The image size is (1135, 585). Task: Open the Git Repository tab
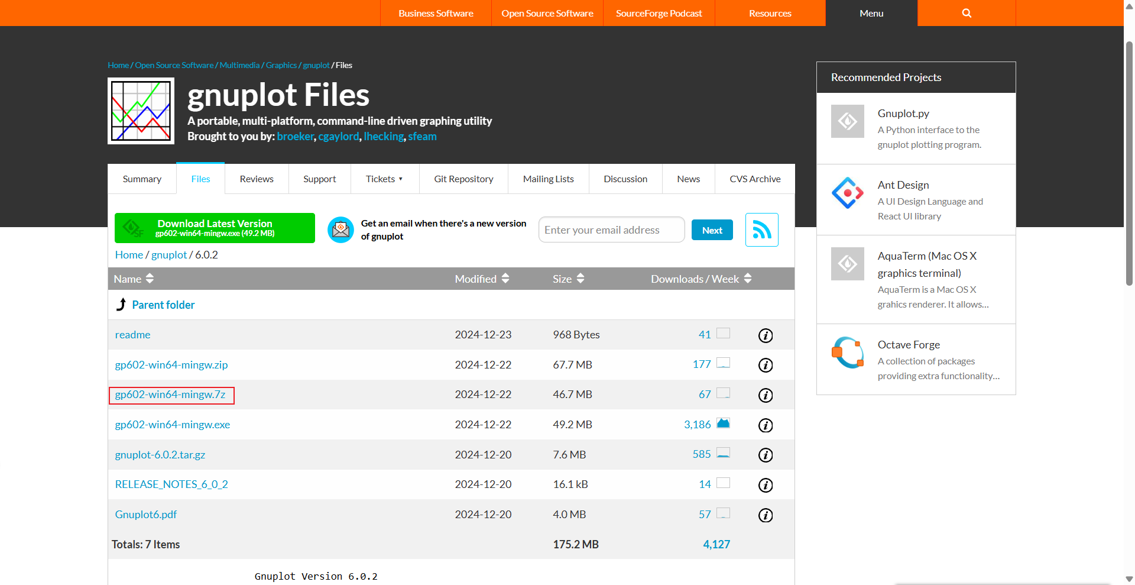[x=463, y=179]
